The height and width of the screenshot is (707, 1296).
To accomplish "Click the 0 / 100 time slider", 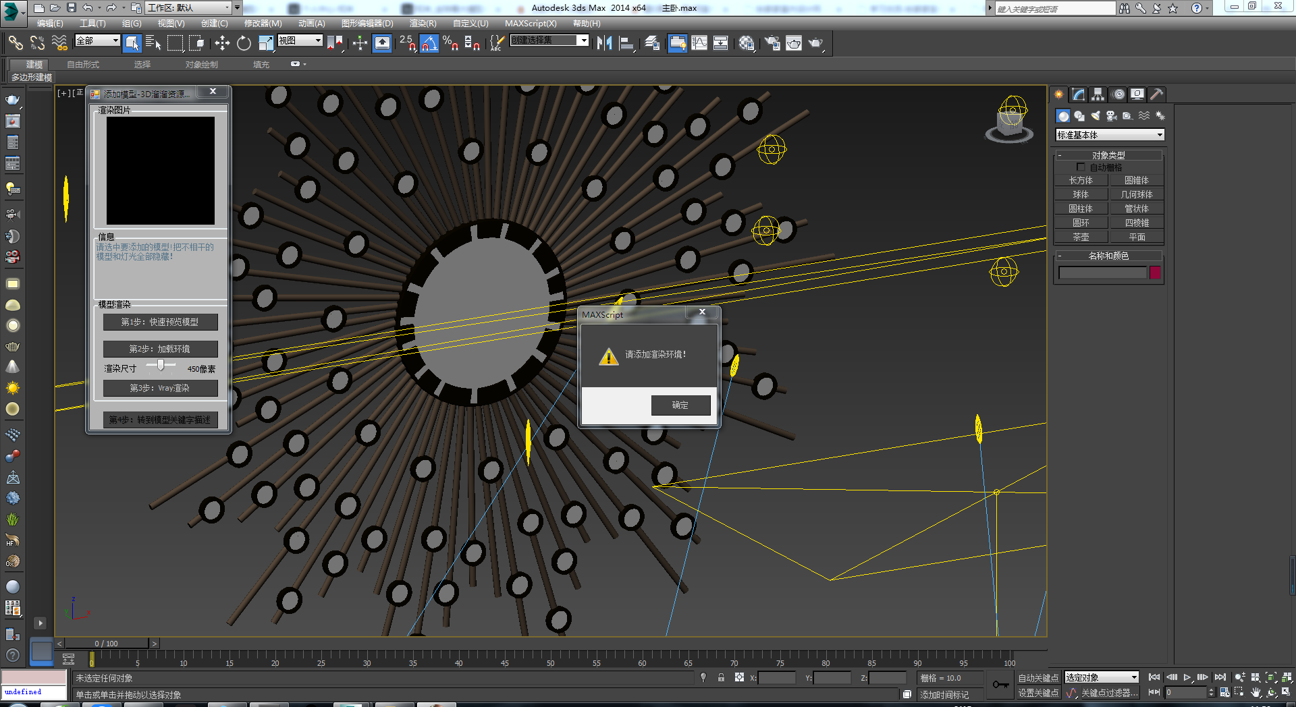I will coord(106,644).
